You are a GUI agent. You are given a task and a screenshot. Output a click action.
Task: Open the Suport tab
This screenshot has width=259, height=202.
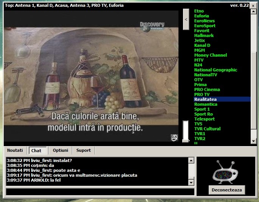(84, 150)
